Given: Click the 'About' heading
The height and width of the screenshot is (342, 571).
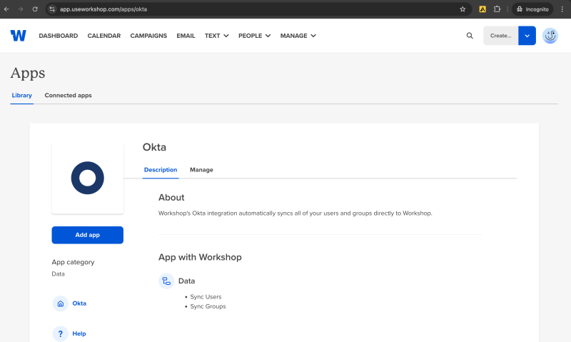Looking at the screenshot, I should click(x=171, y=197).
